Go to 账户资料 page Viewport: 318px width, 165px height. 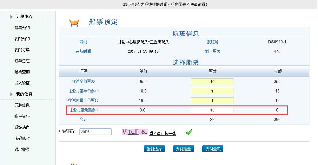click(x=22, y=116)
